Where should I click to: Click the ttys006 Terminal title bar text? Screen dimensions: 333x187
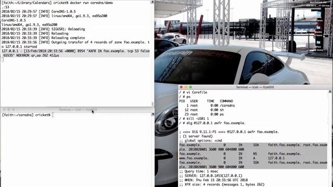click(254, 87)
